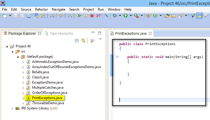
Task: Toggle the Mark Occurrences highlighter icon
Action: click(x=199, y=16)
